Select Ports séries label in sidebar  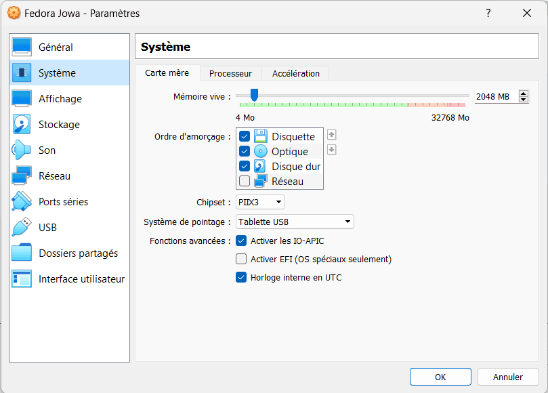coord(63,202)
